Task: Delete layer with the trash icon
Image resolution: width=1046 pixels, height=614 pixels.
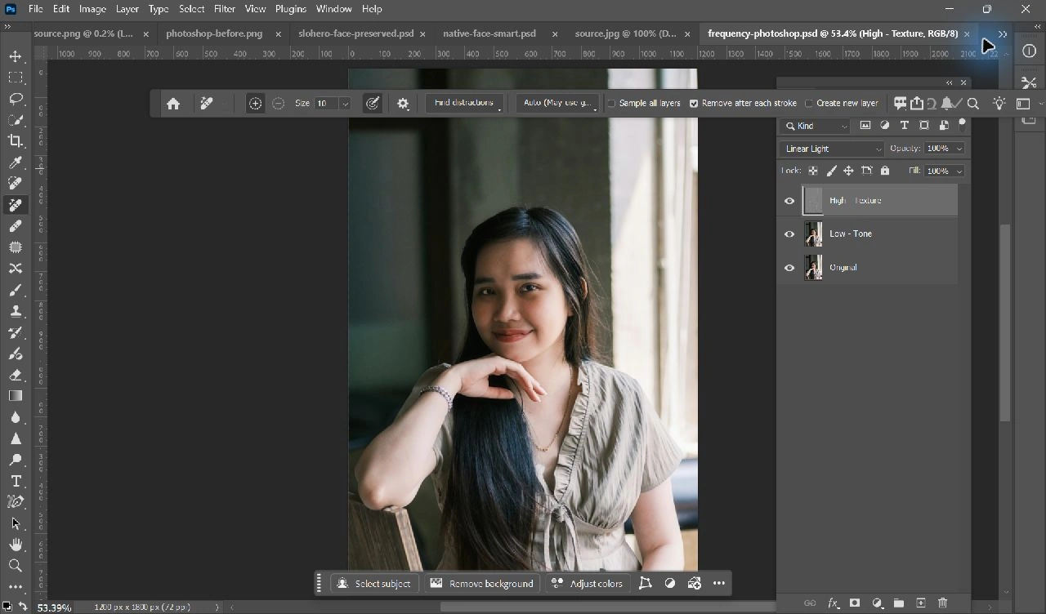Action: (942, 603)
